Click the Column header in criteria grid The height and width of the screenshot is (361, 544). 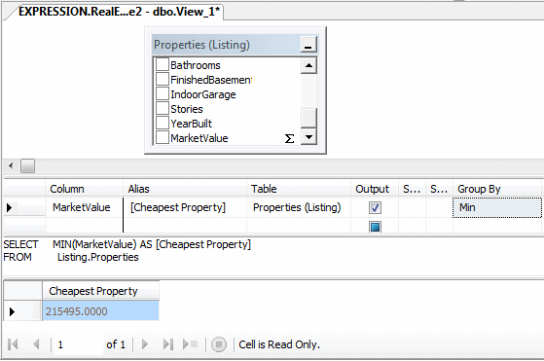[84, 189]
